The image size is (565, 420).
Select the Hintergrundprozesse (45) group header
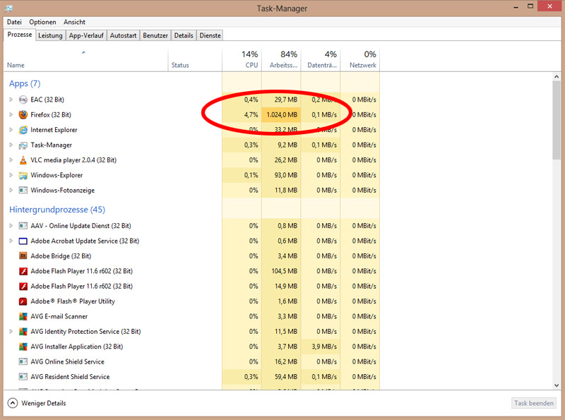coord(57,210)
